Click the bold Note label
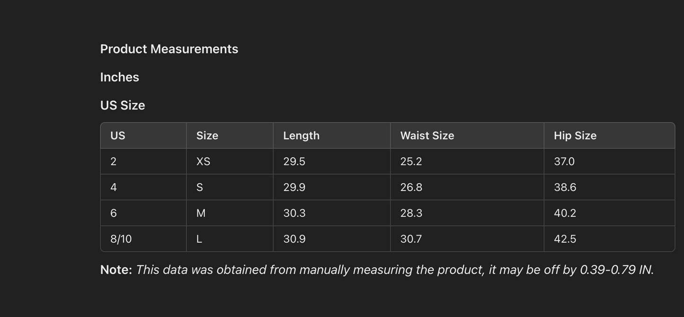Screen dimensions: 684x317 [x=116, y=270]
